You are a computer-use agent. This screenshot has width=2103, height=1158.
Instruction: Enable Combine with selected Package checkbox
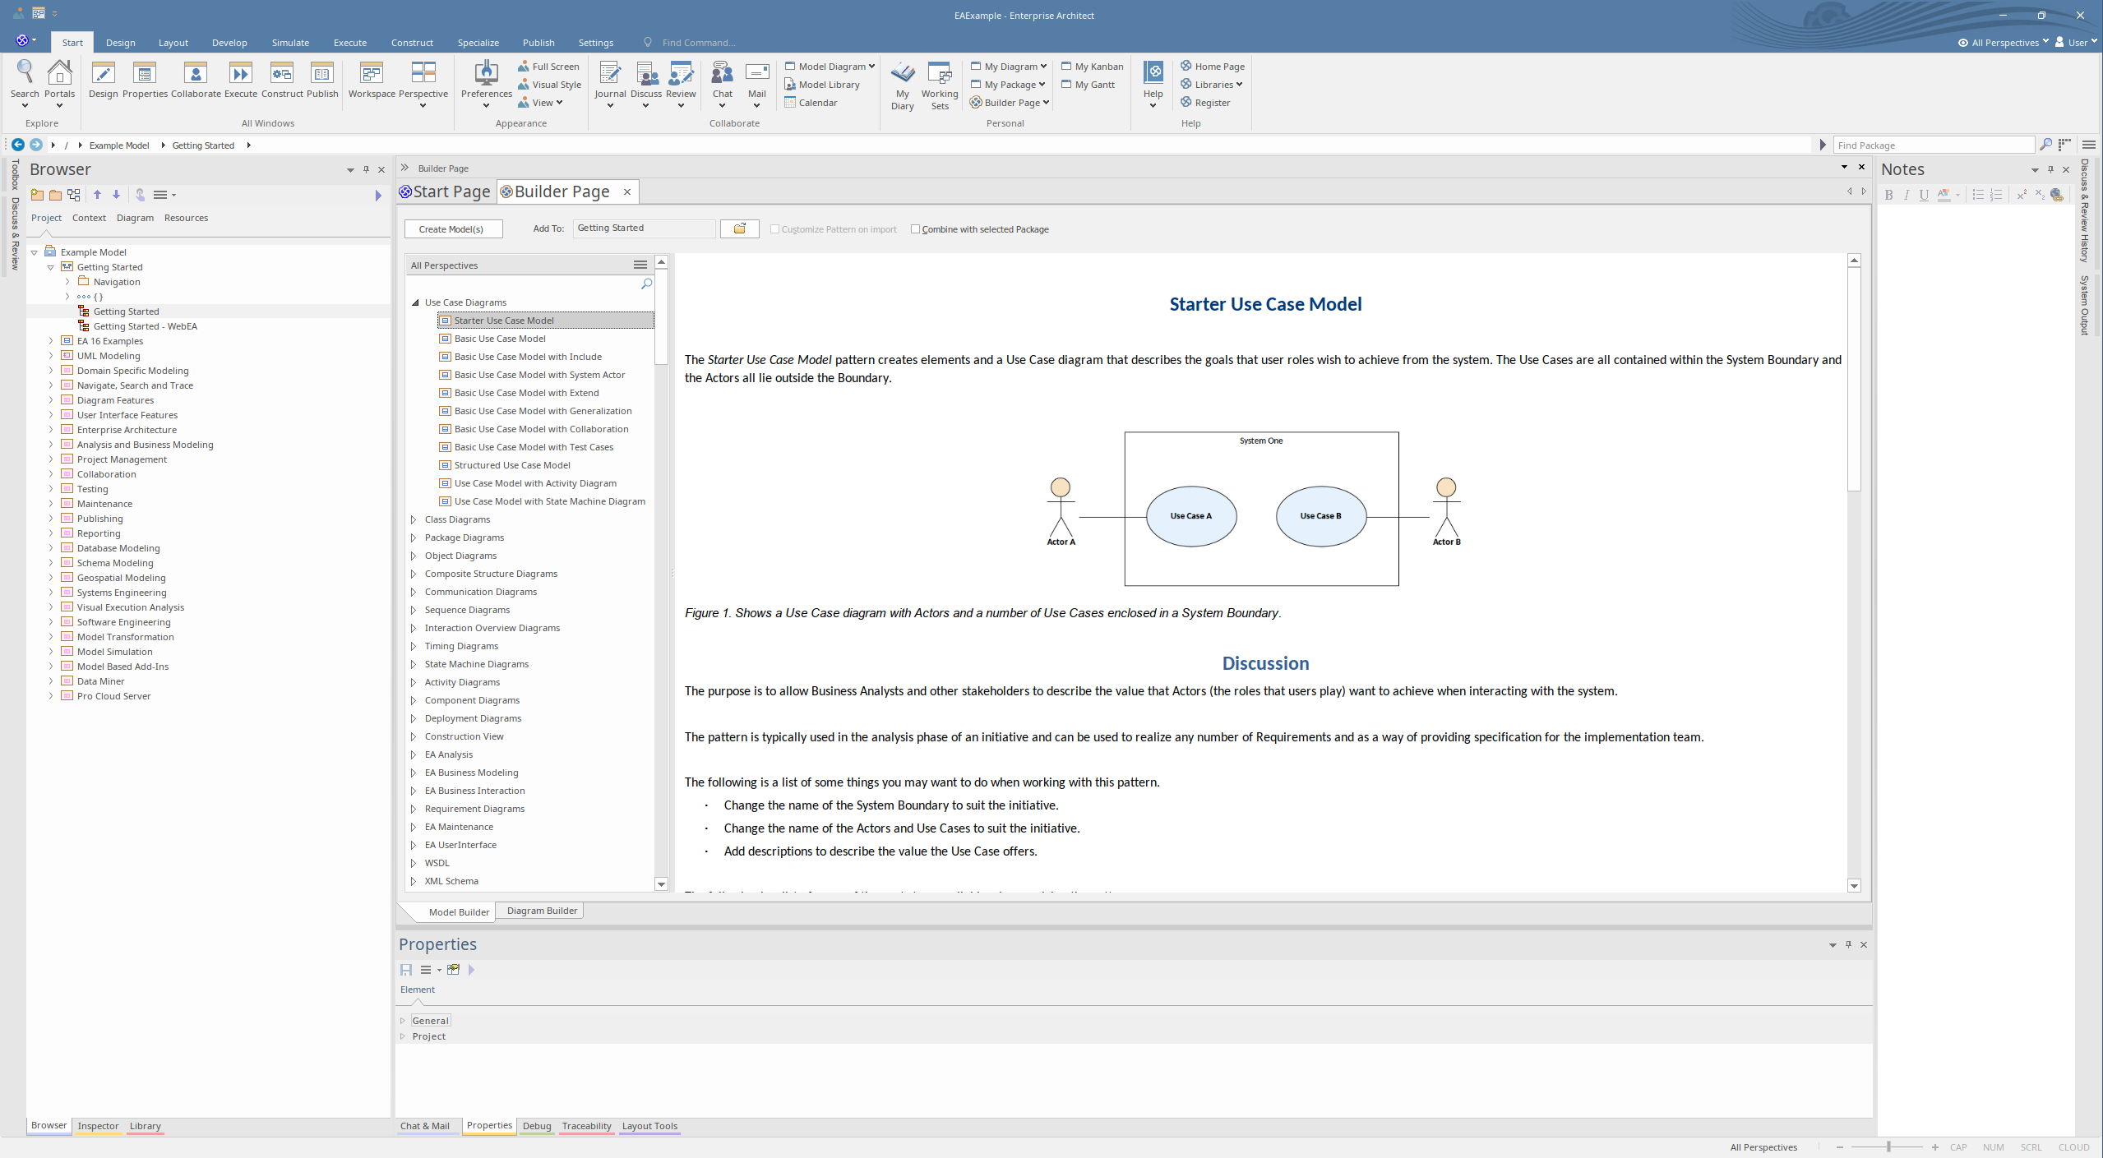(915, 229)
